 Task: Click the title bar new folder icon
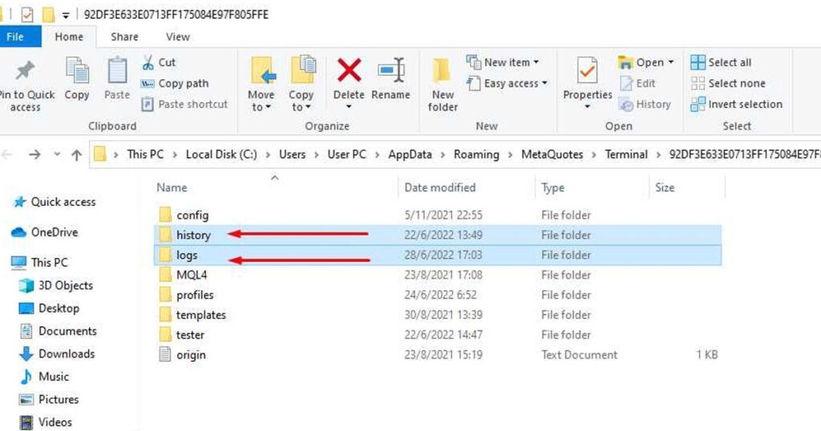(48, 14)
